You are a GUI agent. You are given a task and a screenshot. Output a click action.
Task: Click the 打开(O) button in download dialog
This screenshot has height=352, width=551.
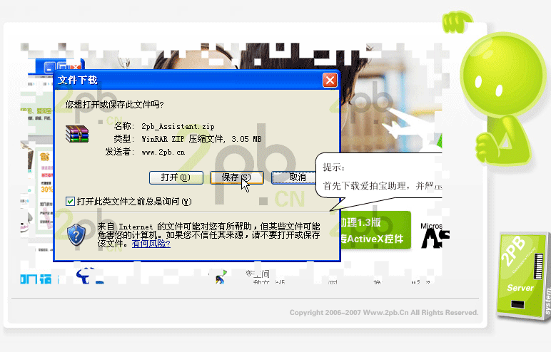click(x=176, y=177)
